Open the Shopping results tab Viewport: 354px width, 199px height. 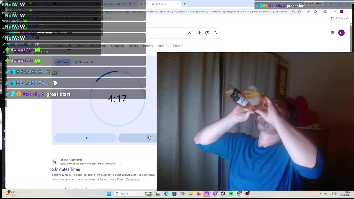(x=117, y=46)
